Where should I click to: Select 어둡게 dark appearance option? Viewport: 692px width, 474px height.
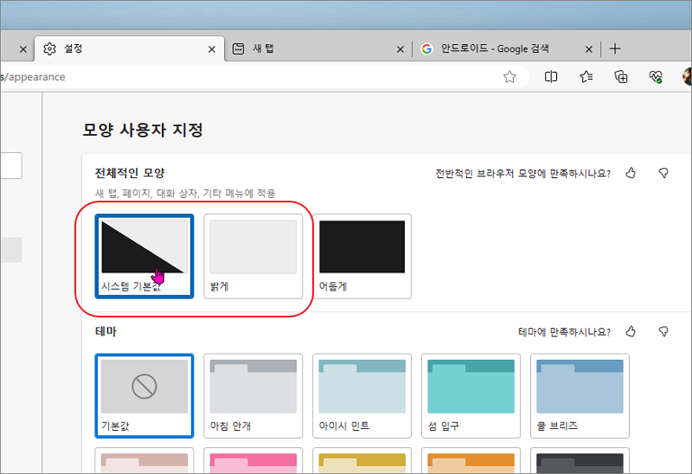point(362,256)
